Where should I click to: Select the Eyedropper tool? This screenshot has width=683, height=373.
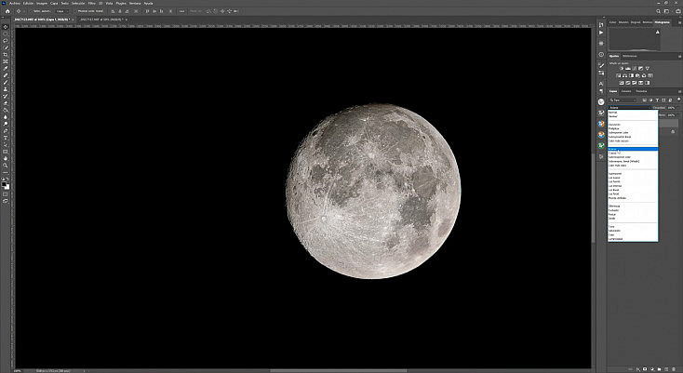point(6,68)
